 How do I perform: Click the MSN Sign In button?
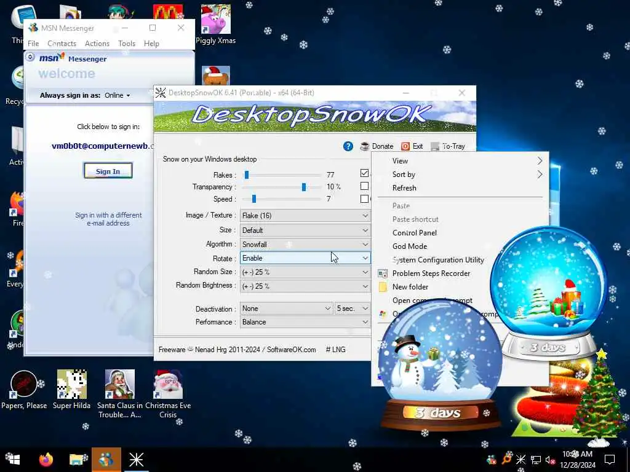pyautogui.click(x=108, y=171)
